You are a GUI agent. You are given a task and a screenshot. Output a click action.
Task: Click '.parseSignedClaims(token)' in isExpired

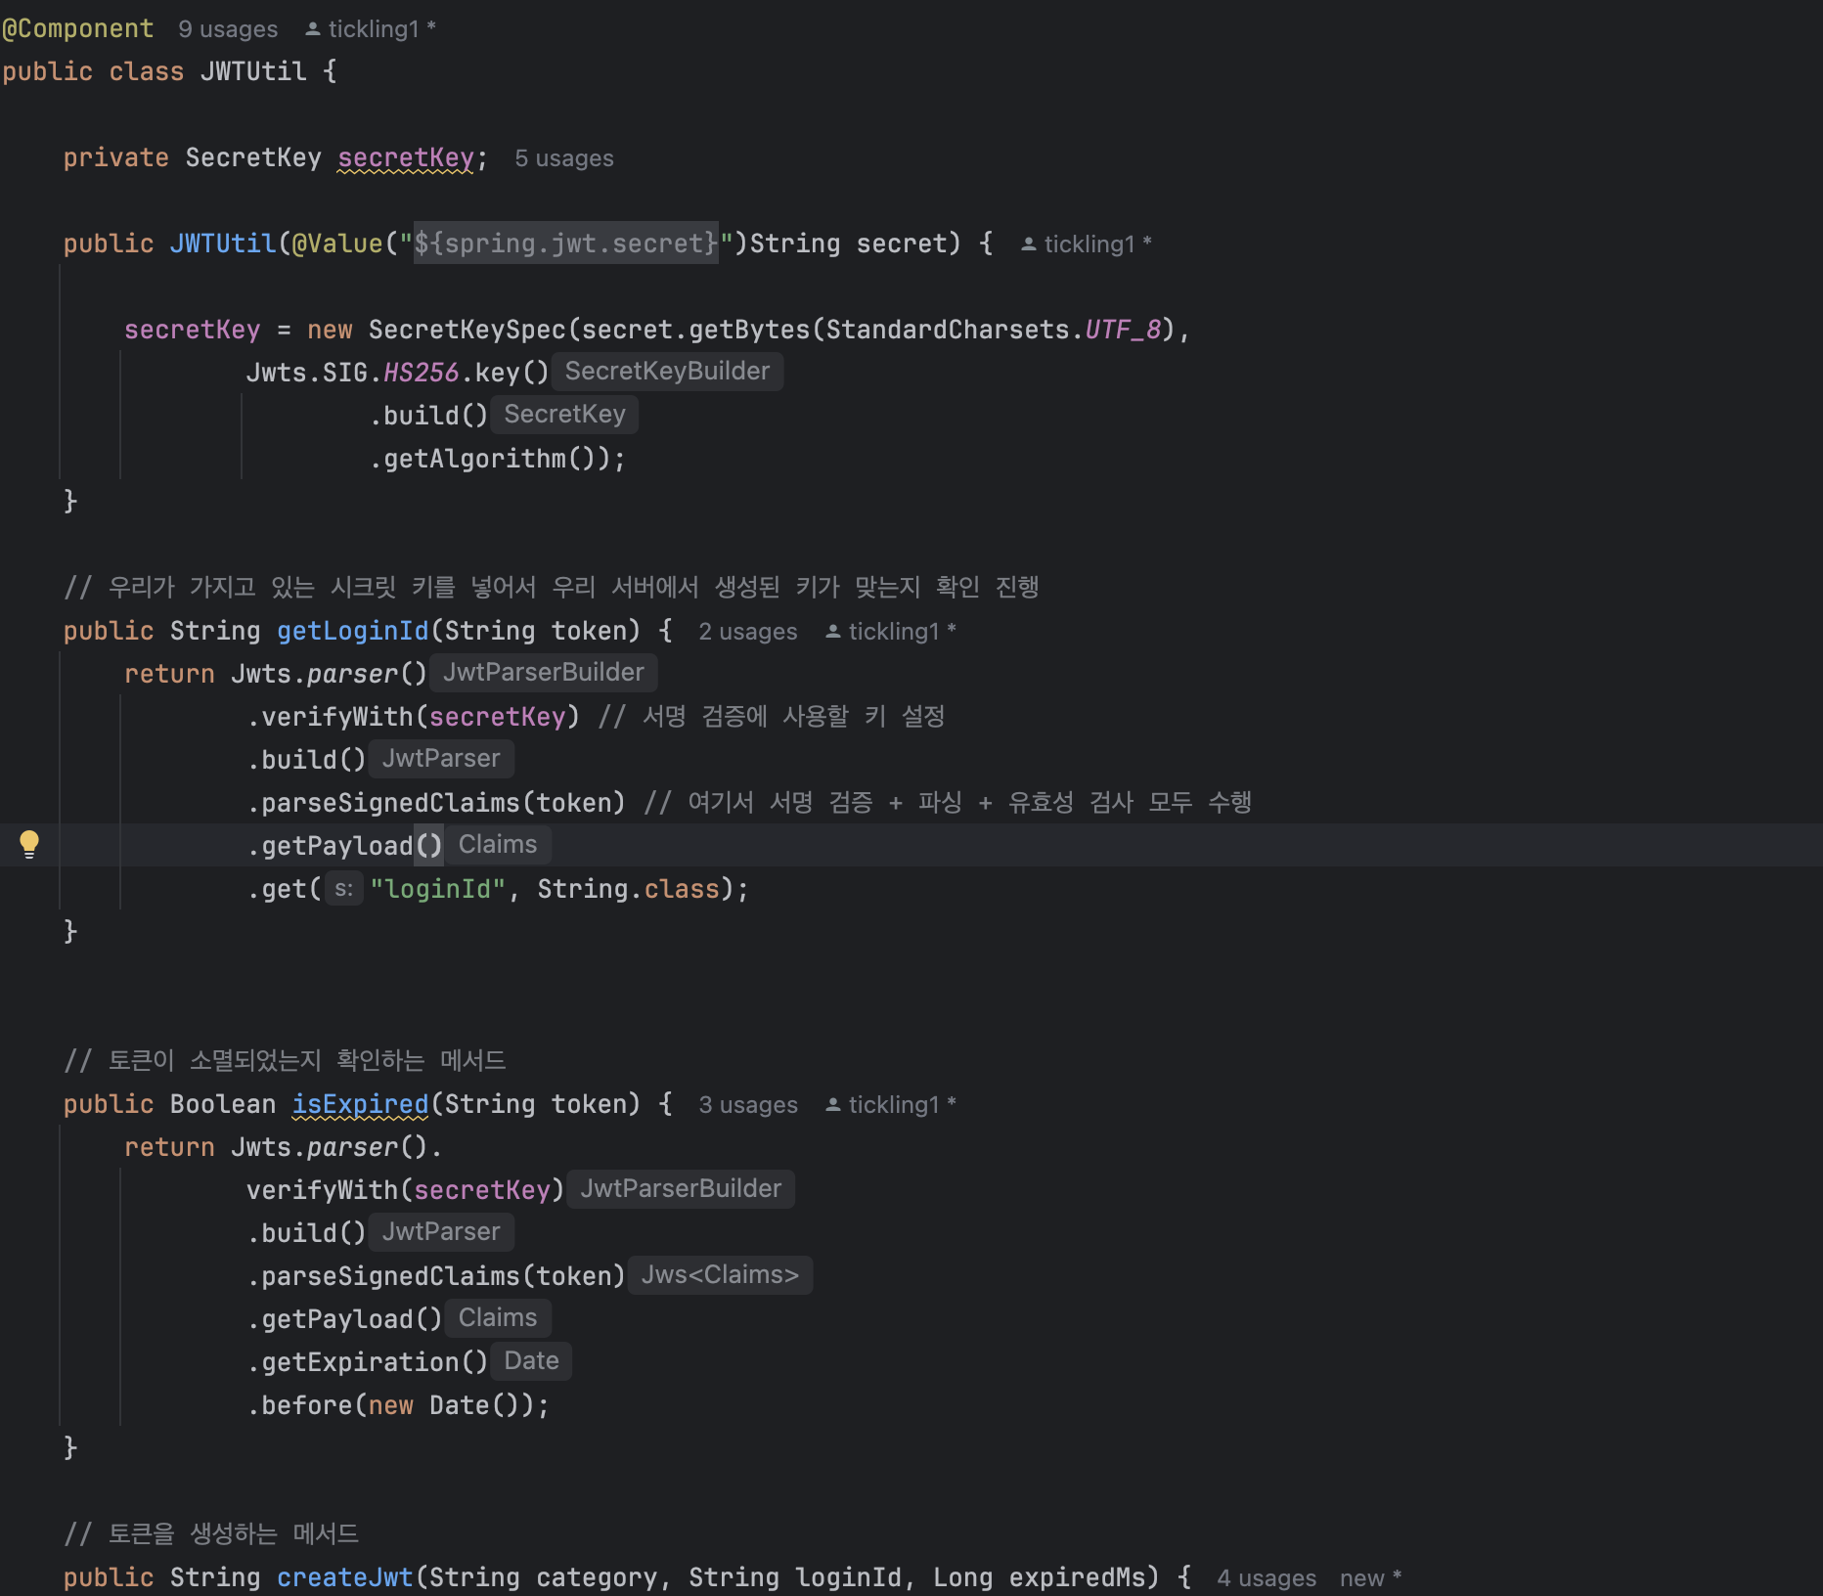click(x=436, y=1277)
